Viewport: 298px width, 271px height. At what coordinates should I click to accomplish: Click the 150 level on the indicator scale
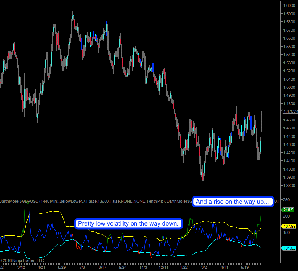(287, 232)
